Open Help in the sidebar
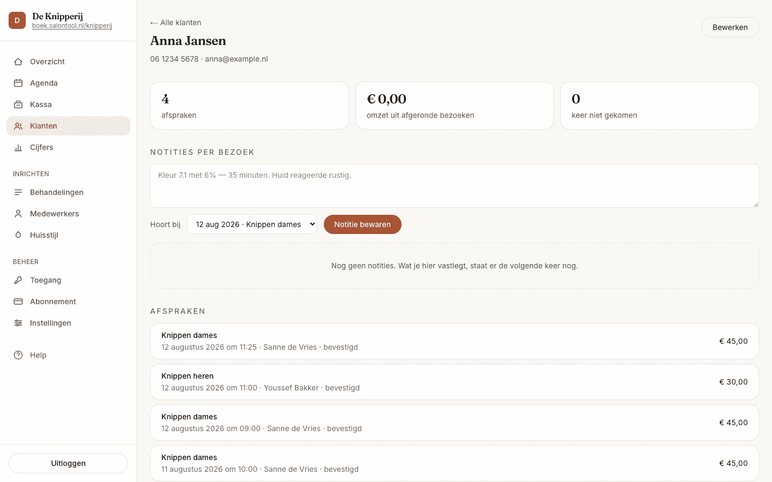Screen dimensions: 772x482 [x=68, y=355]
